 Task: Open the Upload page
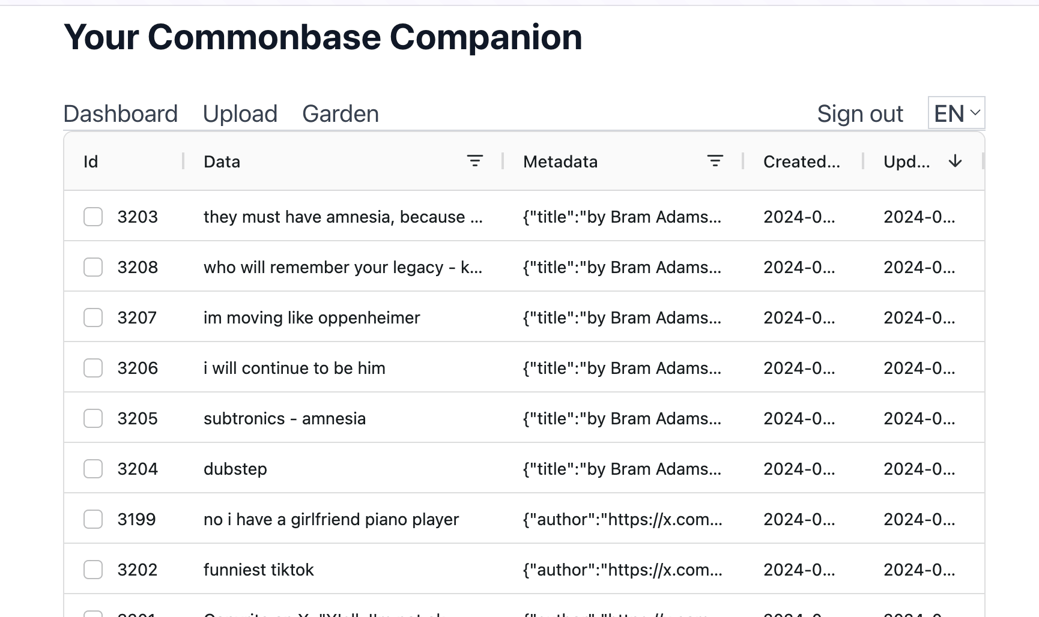(240, 113)
